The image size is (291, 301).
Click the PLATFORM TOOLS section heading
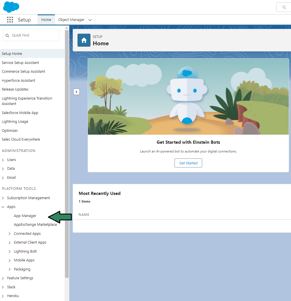click(x=19, y=188)
